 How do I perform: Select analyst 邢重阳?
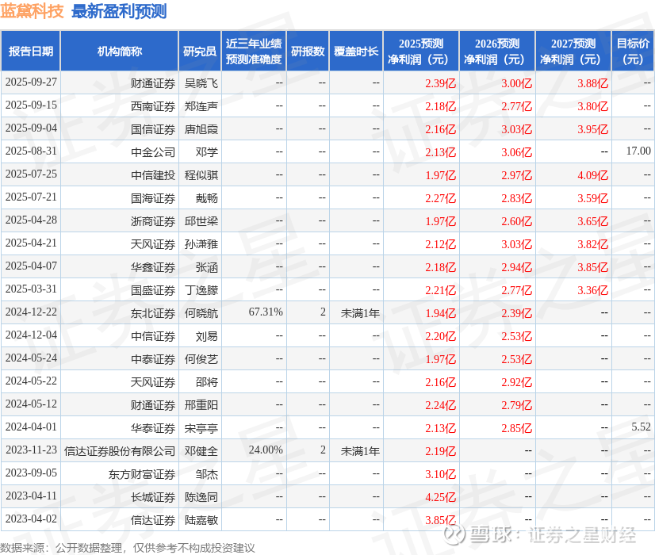(x=201, y=405)
